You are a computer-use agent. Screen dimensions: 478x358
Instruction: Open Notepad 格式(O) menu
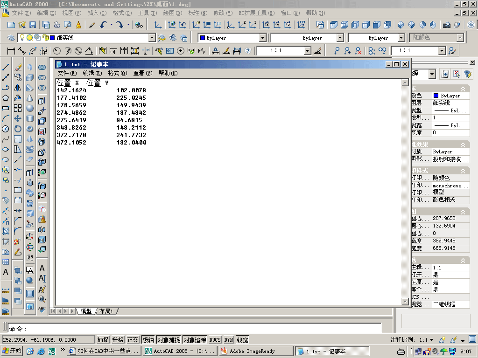pyautogui.click(x=117, y=73)
